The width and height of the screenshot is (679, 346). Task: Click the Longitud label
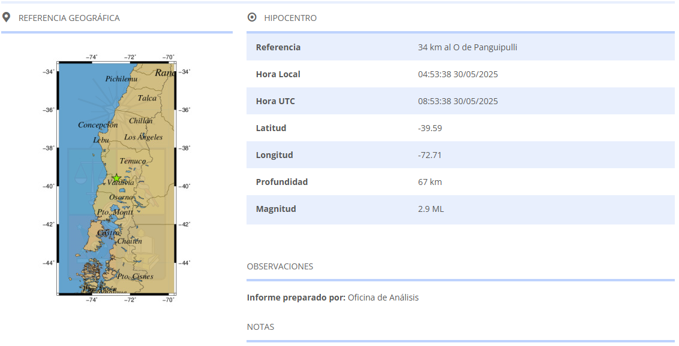[274, 154]
